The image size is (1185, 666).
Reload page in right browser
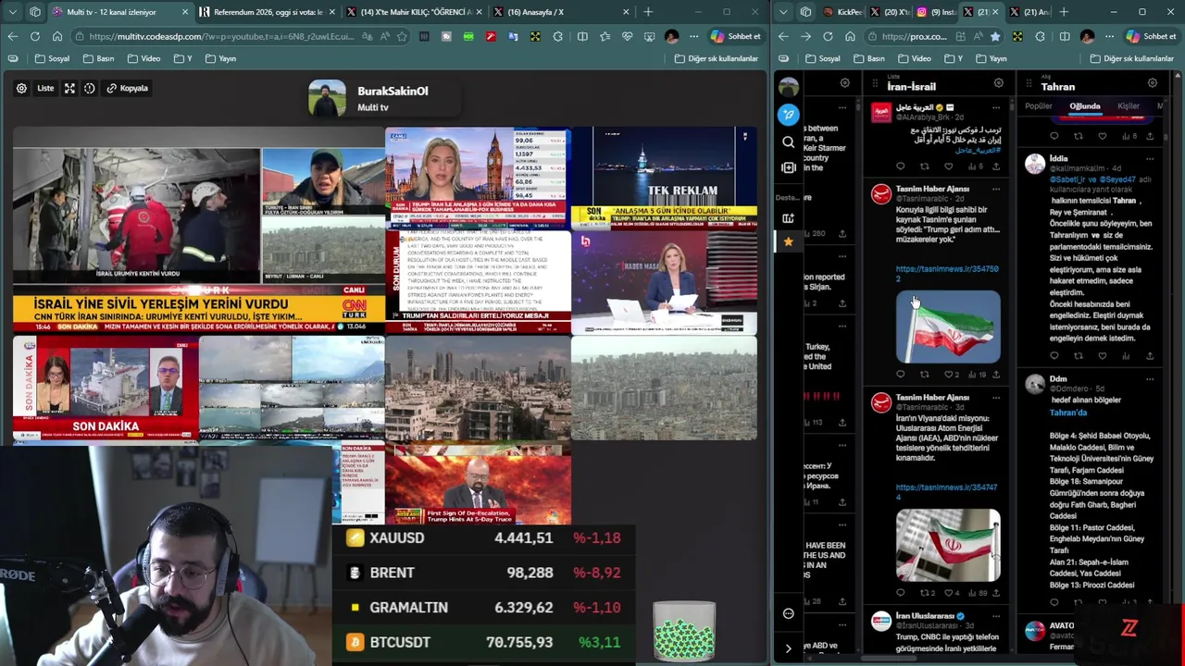[828, 36]
